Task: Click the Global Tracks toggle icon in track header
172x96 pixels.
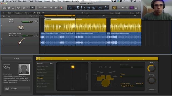Action: coord(31,16)
